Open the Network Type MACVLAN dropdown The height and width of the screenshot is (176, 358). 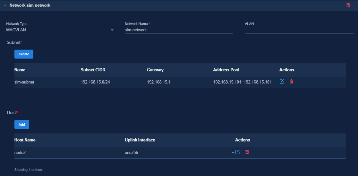coord(60,30)
